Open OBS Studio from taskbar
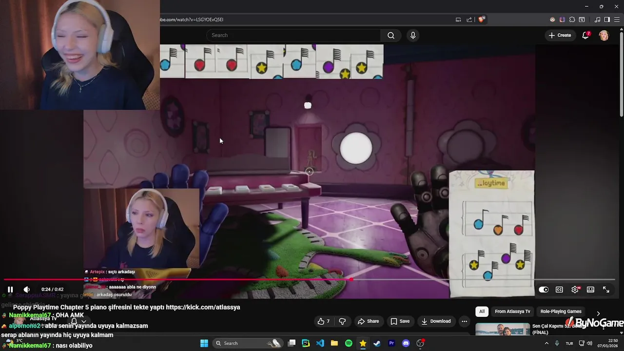This screenshot has width=624, height=351. click(x=420, y=343)
